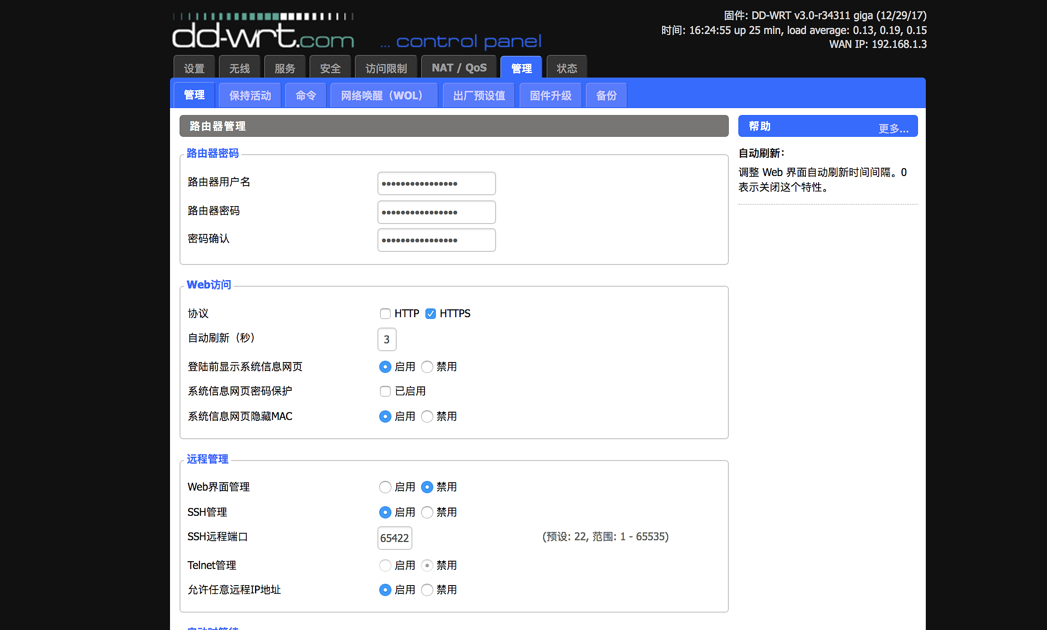
Task: Open the 状态 status tab
Action: [x=566, y=68]
